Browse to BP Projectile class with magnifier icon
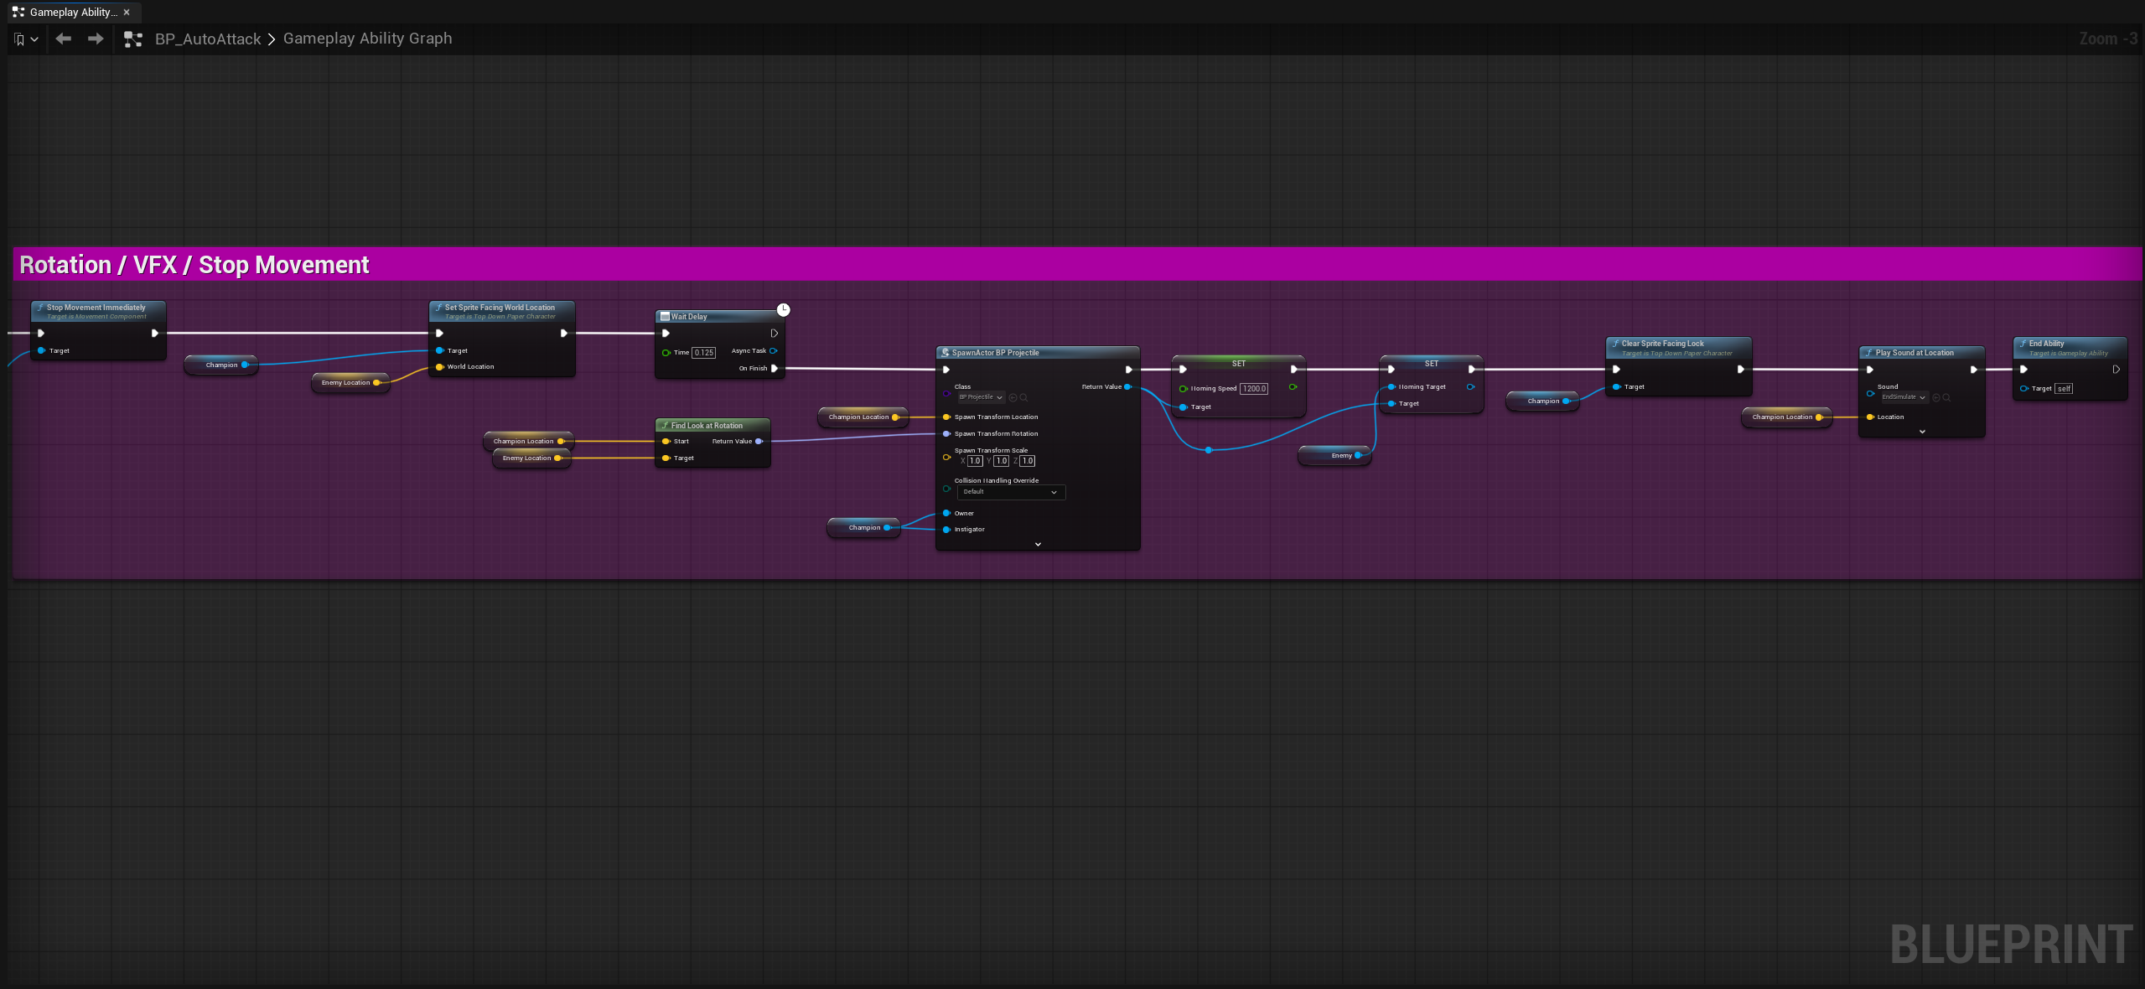 pos(1023,397)
